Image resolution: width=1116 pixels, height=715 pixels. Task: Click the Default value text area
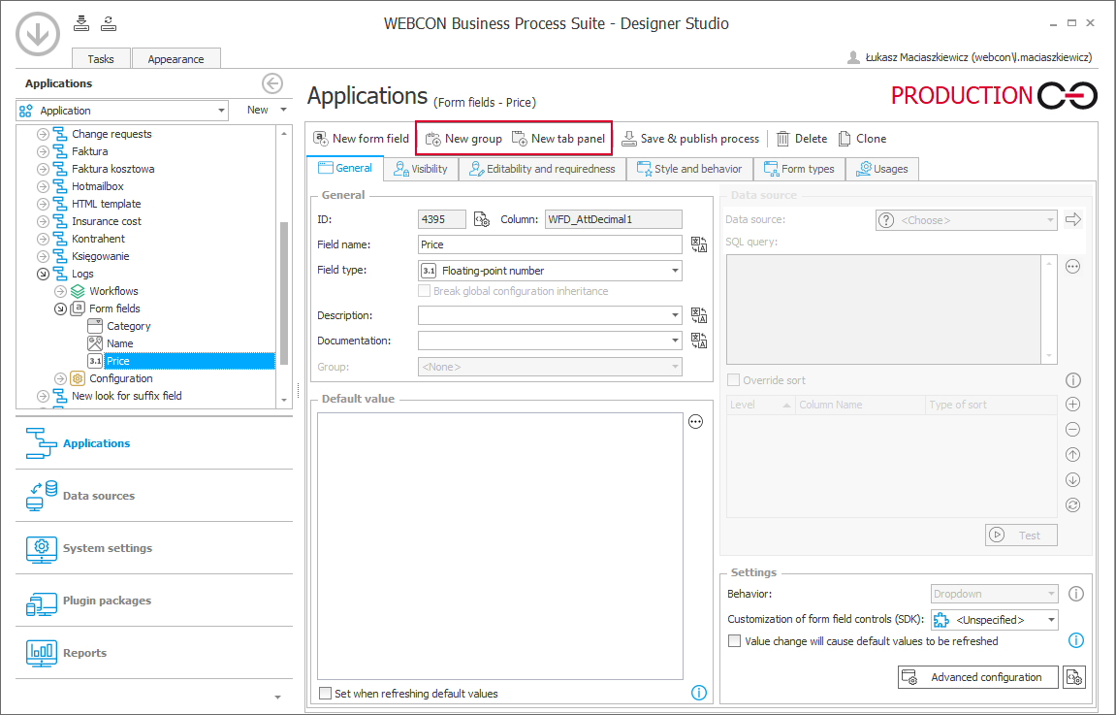pos(500,546)
